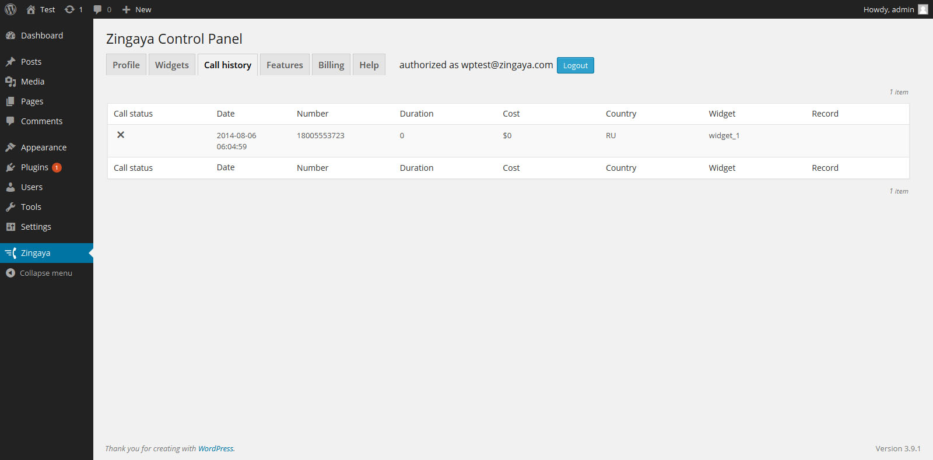This screenshot has width=933, height=460.
Task: Show the Help tab
Action: click(x=369, y=65)
